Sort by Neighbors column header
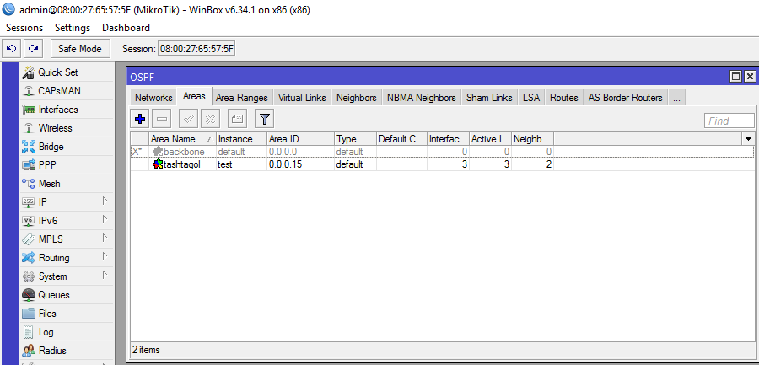 (x=533, y=139)
